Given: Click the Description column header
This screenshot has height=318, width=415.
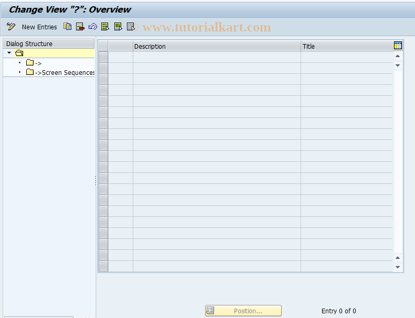Looking at the screenshot, I should click(x=217, y=46).
